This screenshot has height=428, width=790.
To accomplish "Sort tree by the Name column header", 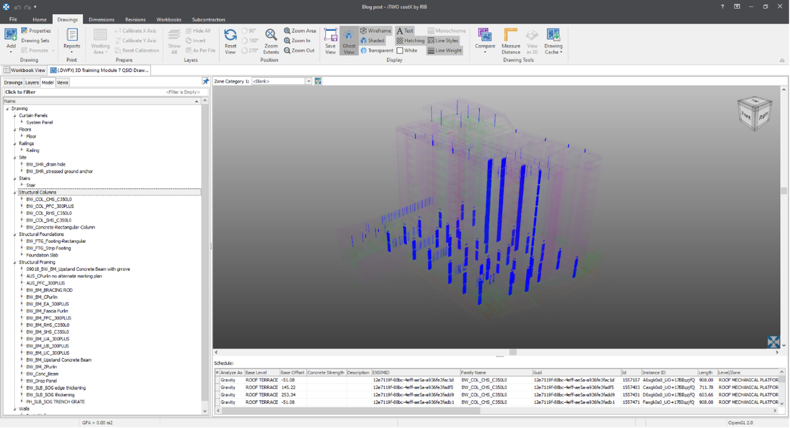I will pos(102,101).
